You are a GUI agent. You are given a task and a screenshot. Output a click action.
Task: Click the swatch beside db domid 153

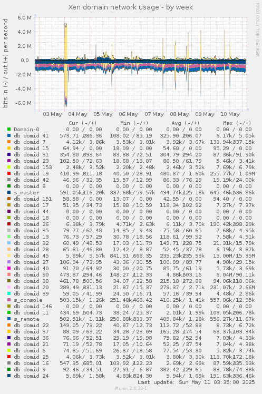click(x=9, y=168)
